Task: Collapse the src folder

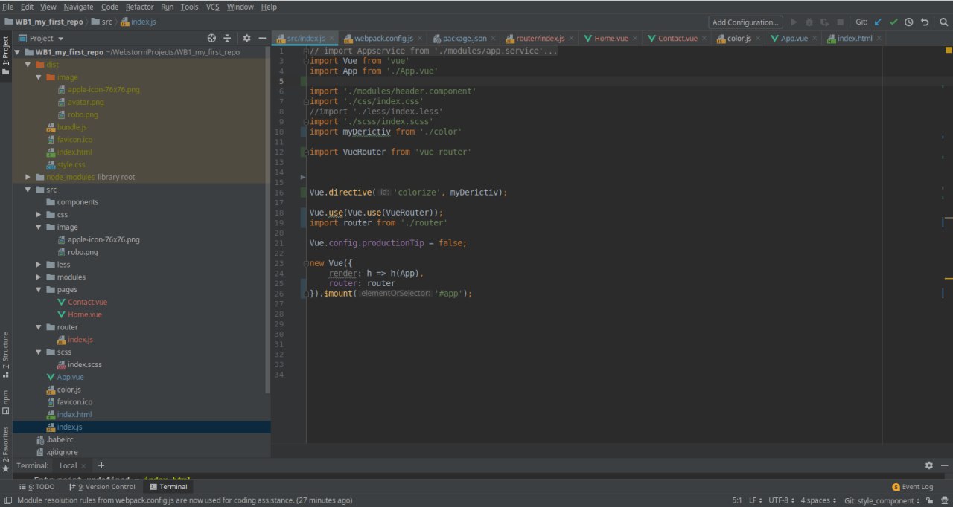Action: click(x=28, y=190)
